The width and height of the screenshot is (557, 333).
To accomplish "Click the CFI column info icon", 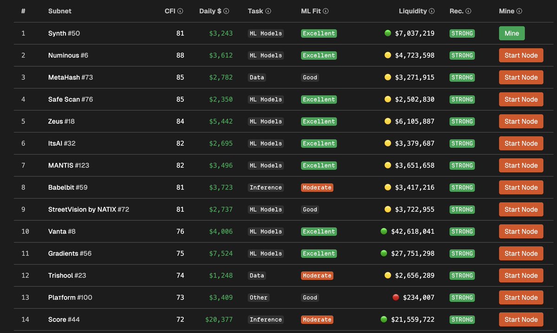I will click(x=180, y=11).
